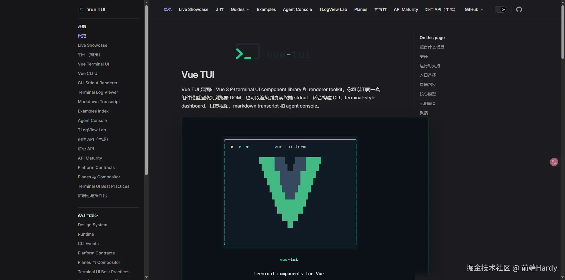This screenshot has width=565, height=280.
Task: Open API Maturity in the top navigation
Action: [406, 9]
